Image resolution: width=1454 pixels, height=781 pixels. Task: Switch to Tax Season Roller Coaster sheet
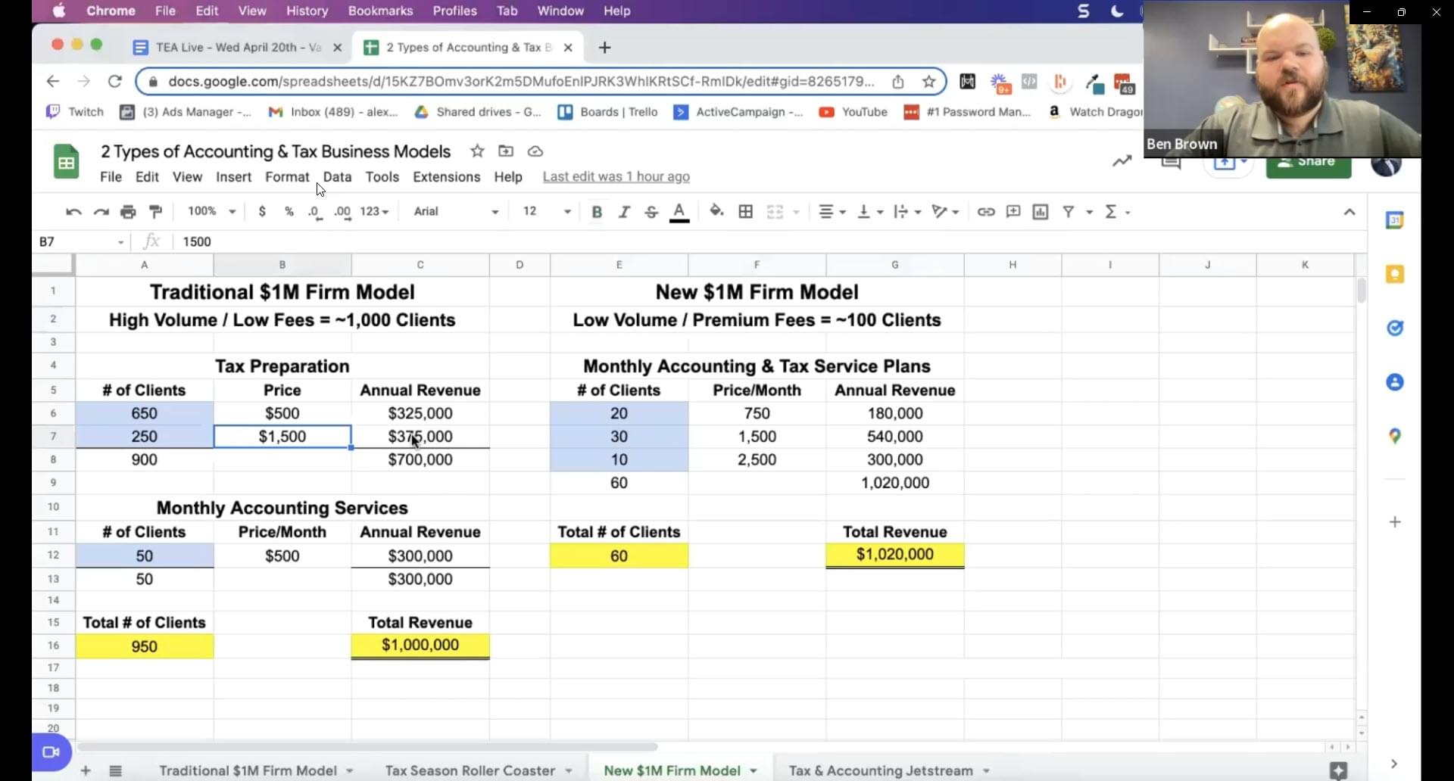click(470, 770)
